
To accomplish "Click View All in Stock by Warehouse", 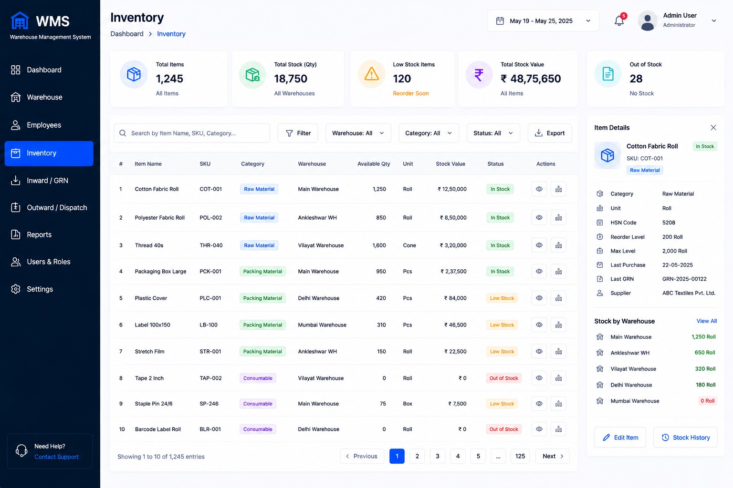I will [707, 321].
